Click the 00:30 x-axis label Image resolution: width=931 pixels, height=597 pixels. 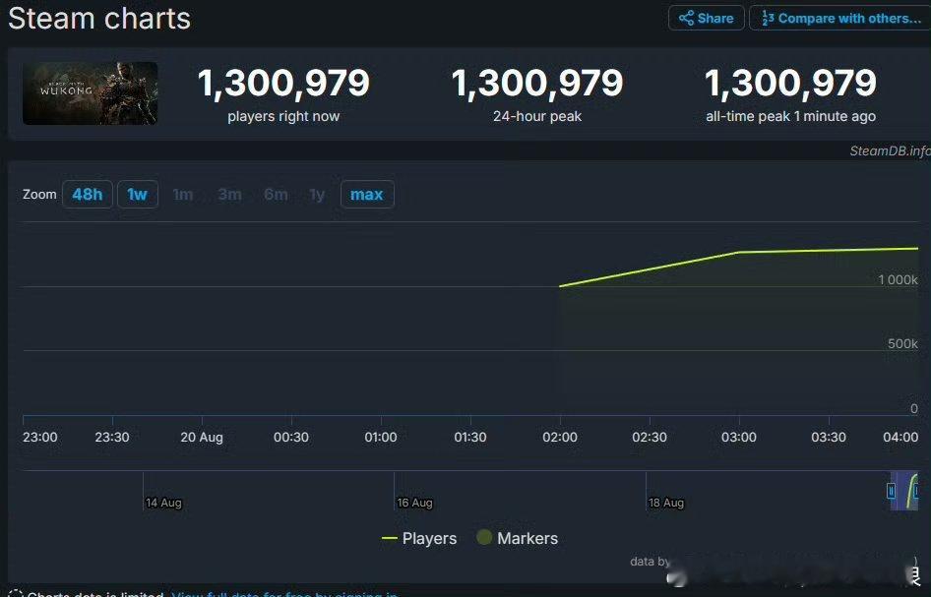(291, 438)
